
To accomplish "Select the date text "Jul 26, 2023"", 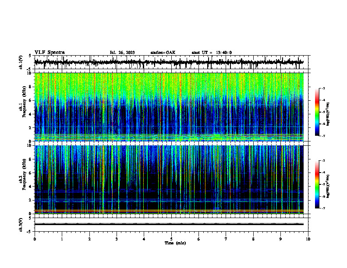I will pyautogui.click(x=122, y=53).
